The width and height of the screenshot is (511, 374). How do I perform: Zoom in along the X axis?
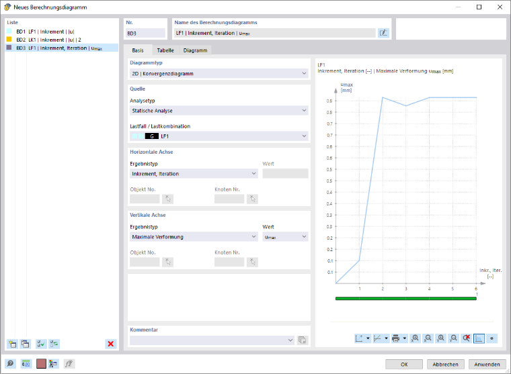(x=415, y=338)
